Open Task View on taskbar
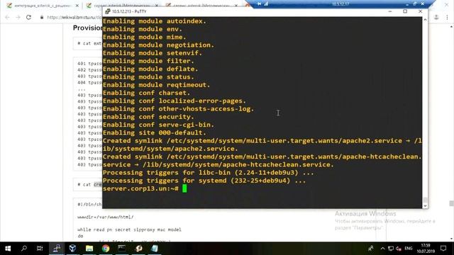This screenshot has height=255, width=454. (x=40, y=249)
